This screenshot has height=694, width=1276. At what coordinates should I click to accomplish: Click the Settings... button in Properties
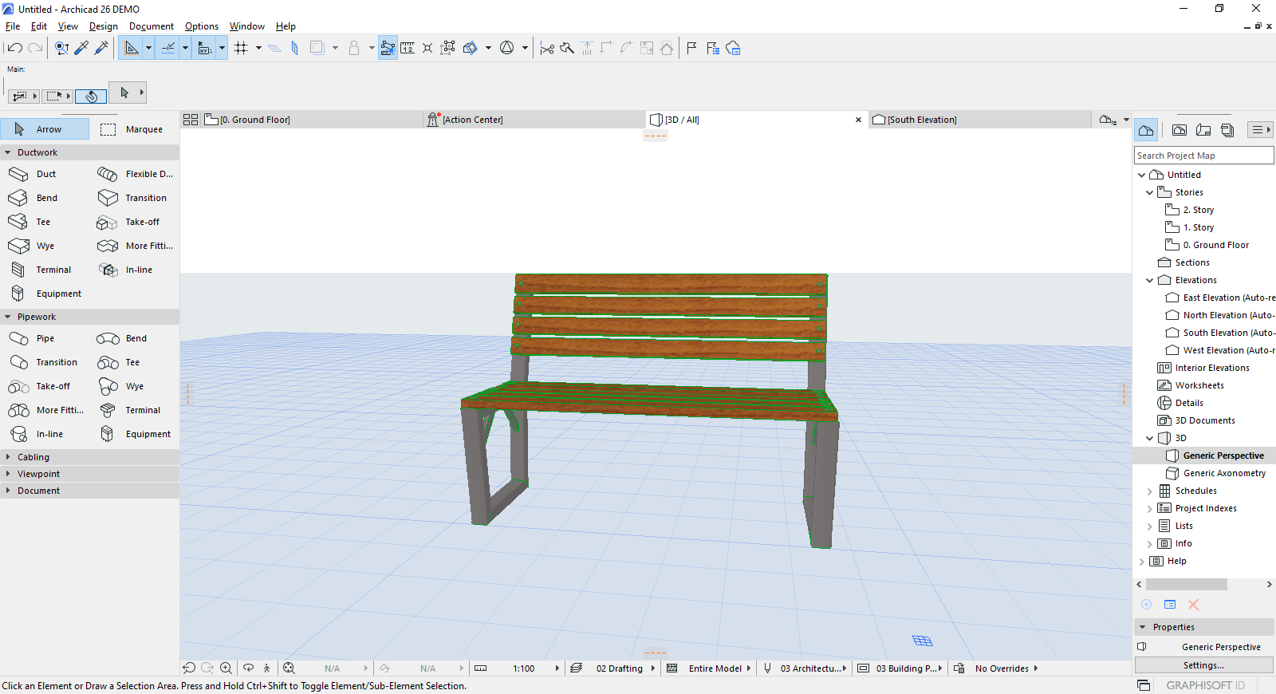1203,665
